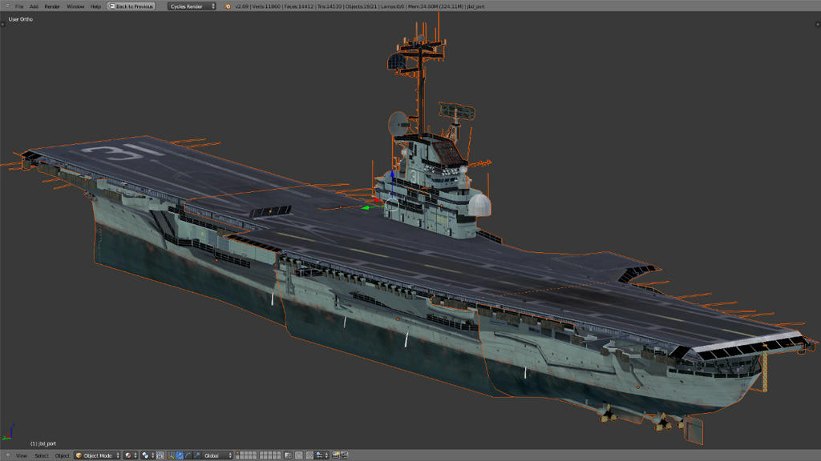Click the Blender logo in the info header
Screen dimensions: 821x461
point(228,6)
